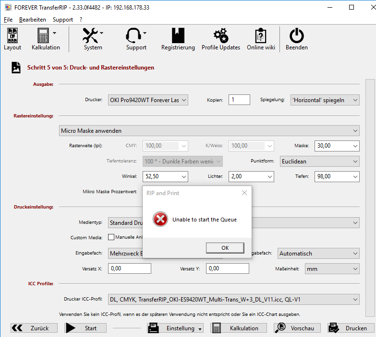Maximize the TransferRIP window
This screenshot has width=376, height=337.
pos(352,7)
